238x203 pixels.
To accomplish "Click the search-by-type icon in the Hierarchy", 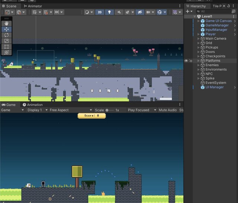I will 234,12.
